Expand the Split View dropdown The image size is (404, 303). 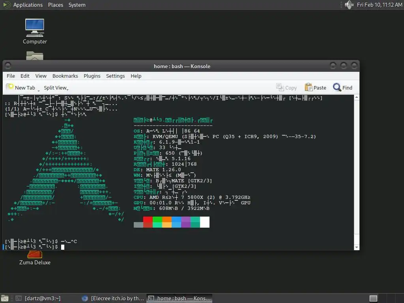pyautogui.click(x=67, y=89)
